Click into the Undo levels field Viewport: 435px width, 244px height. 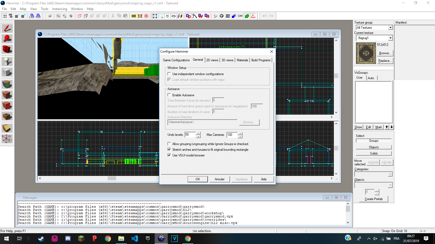(x=190, y=135)
